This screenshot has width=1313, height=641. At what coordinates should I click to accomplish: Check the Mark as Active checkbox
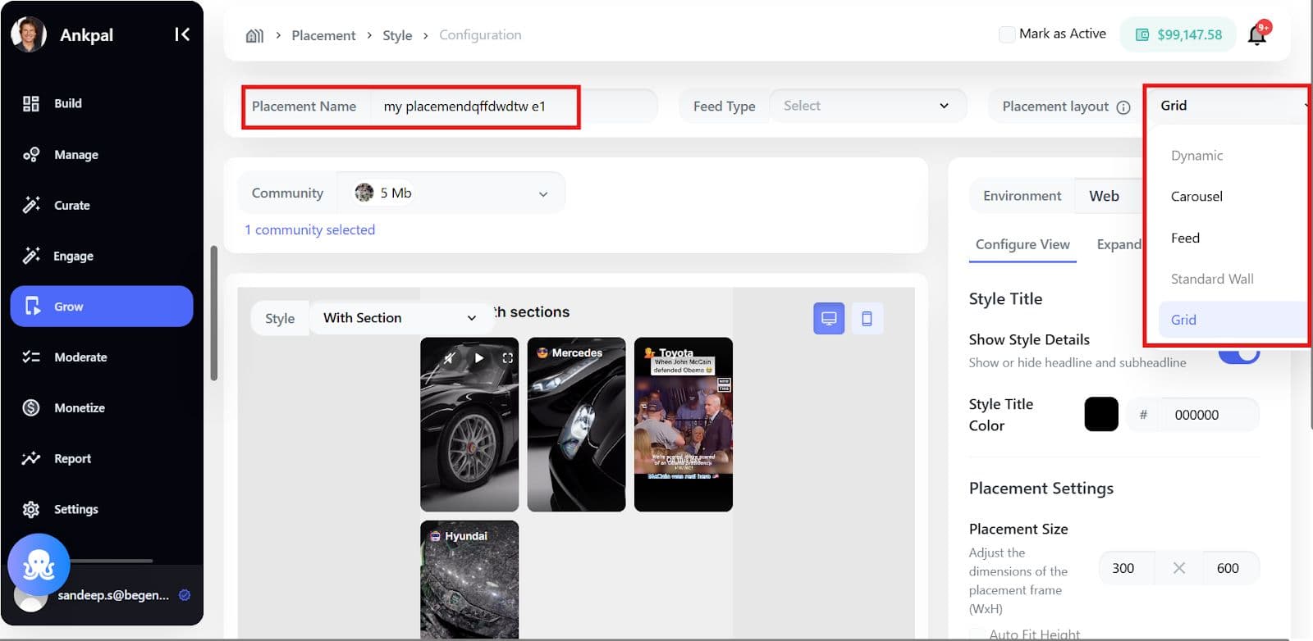click(1006, 34)
